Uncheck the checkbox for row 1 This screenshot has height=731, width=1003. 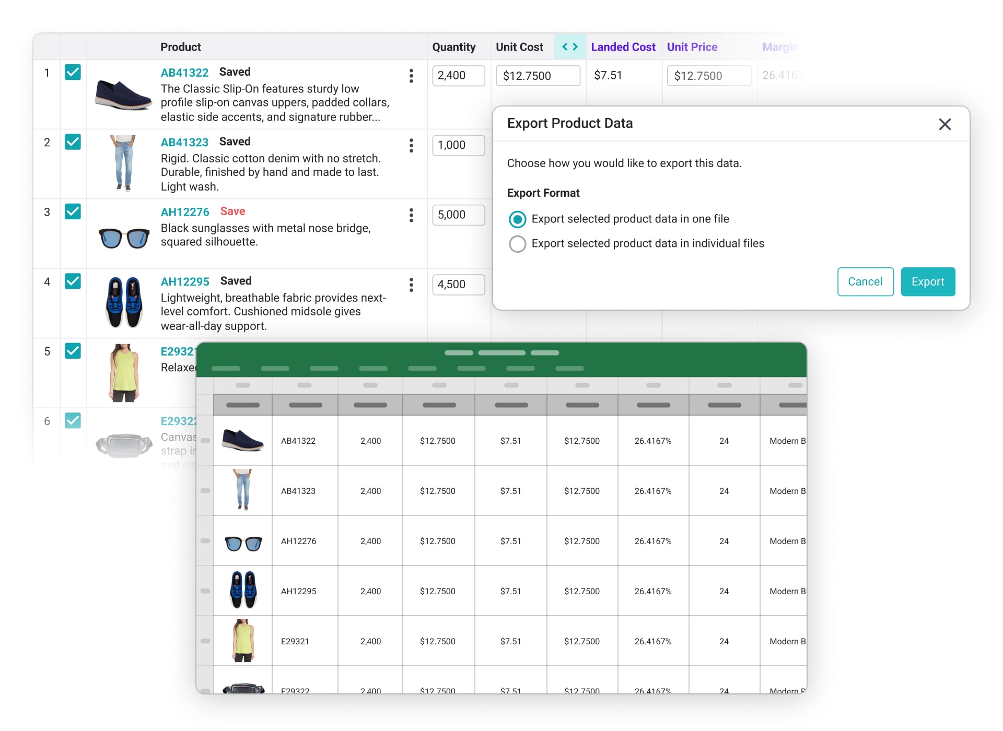[x=73, y=72]
